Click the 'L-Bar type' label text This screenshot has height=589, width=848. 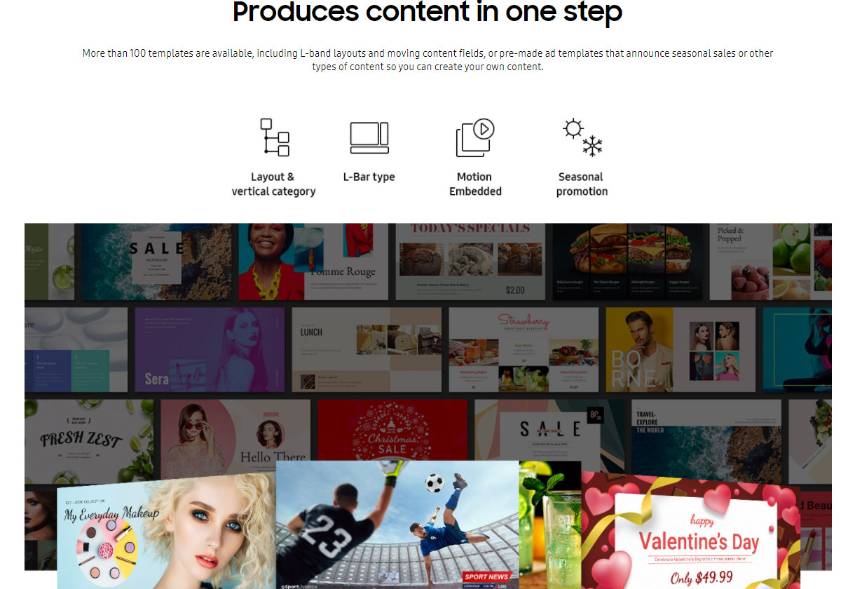(x=369, y=177)
